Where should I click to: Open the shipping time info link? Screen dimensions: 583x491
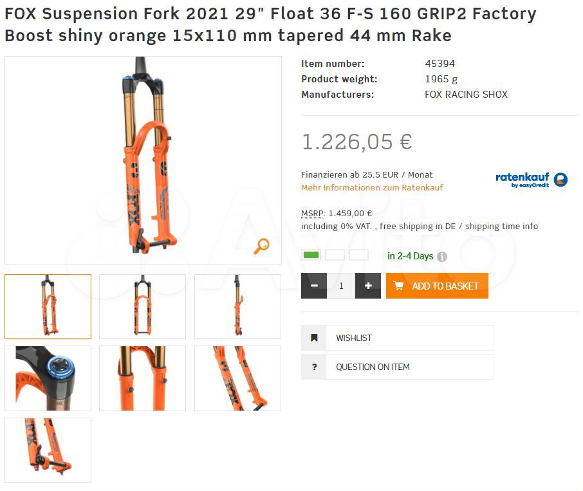[501, 226]
